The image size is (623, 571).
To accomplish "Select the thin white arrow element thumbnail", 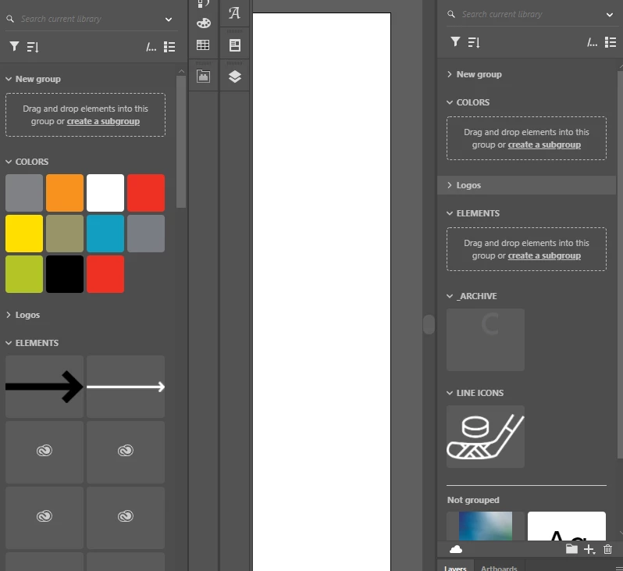I will [126, 387].
